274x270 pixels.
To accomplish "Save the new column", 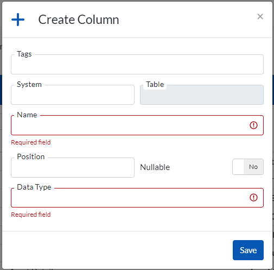I will coord(248,250).
